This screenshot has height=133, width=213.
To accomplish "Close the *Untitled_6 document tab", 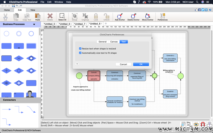I will pyautogui.click(x=71, y=24).
